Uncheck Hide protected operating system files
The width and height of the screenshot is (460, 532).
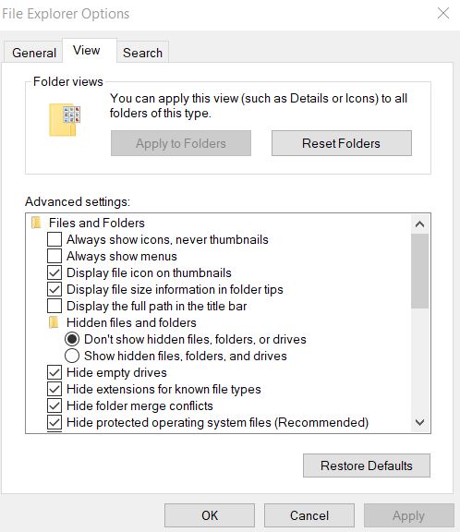54,422
